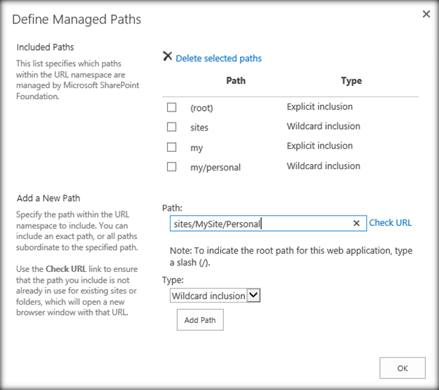Click the sites path row label
Screen dimensions: 439x390
point(199,128)
